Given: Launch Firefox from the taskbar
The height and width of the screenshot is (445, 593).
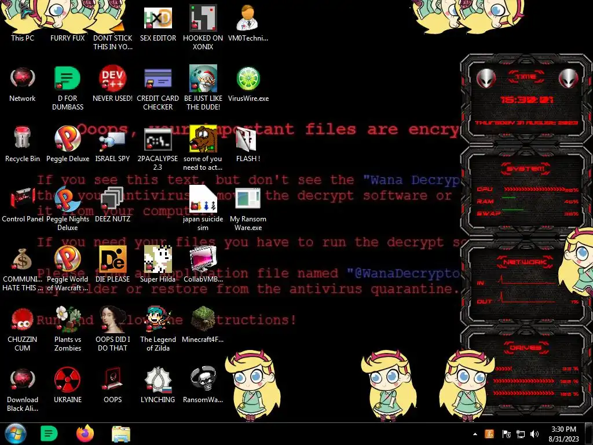Looking at the screenshot, I should point(85,433).
